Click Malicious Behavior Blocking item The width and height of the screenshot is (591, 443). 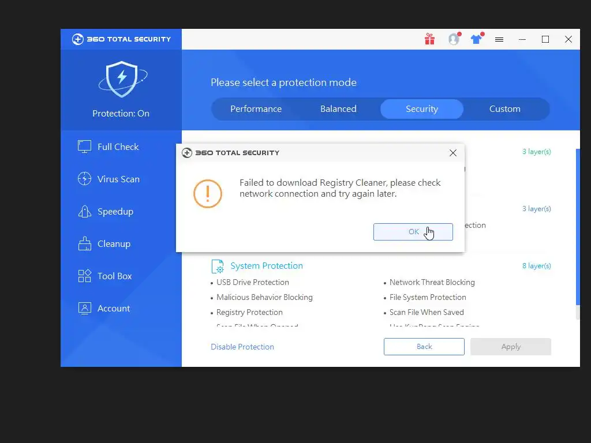(x=264, y=297)
